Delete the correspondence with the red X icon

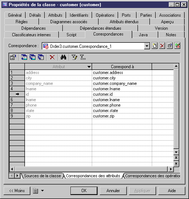[162, 46]
